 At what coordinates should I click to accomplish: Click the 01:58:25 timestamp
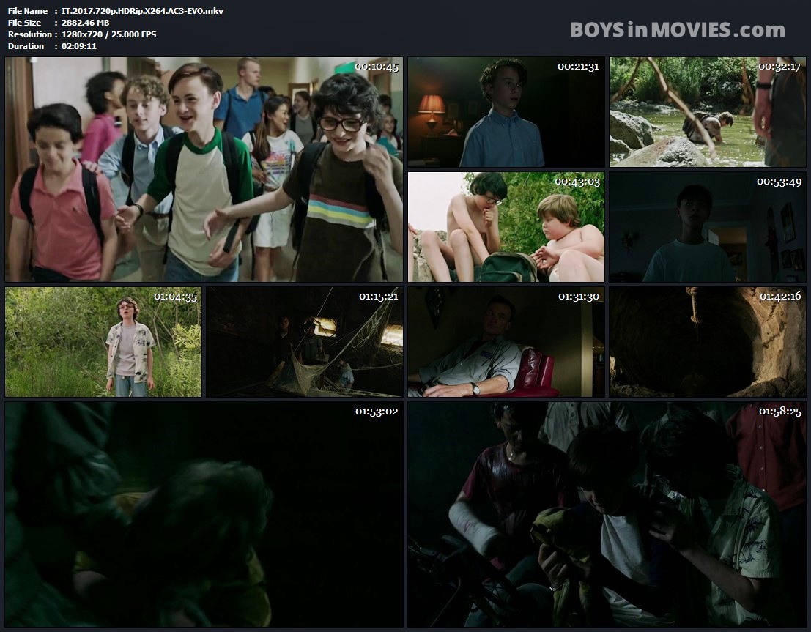pyautogui.click(x=780, y=412)
